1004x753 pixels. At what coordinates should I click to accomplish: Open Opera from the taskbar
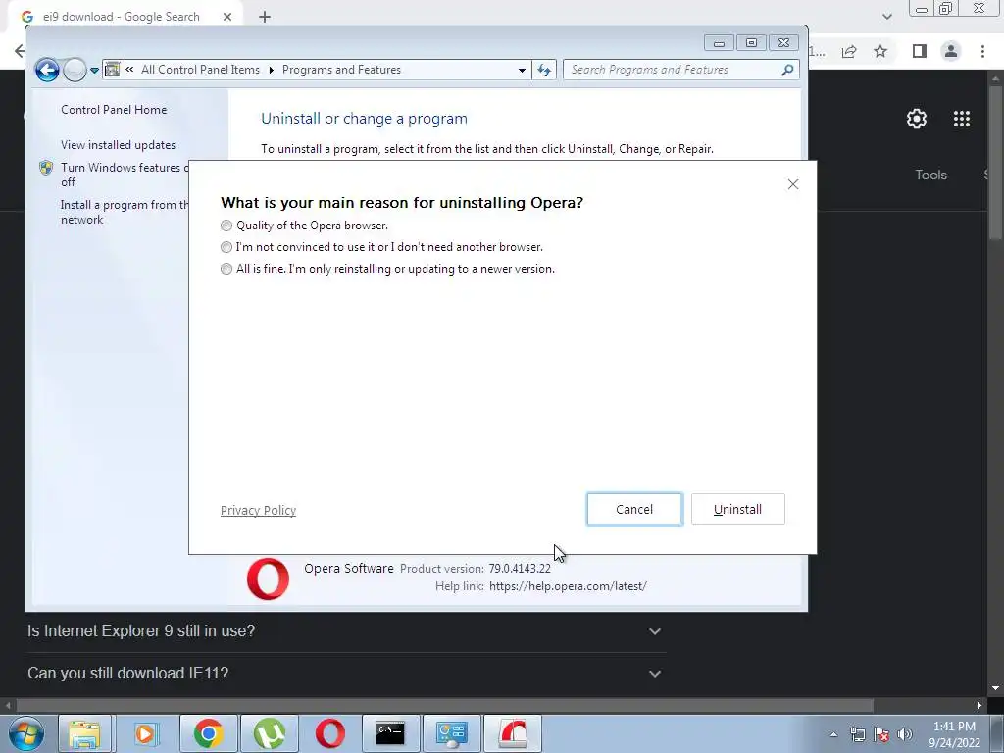(x=330, y=733)
